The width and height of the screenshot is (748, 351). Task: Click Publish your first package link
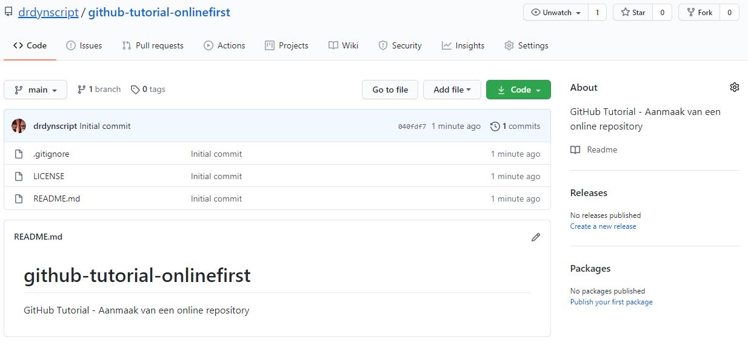[612, 302]
